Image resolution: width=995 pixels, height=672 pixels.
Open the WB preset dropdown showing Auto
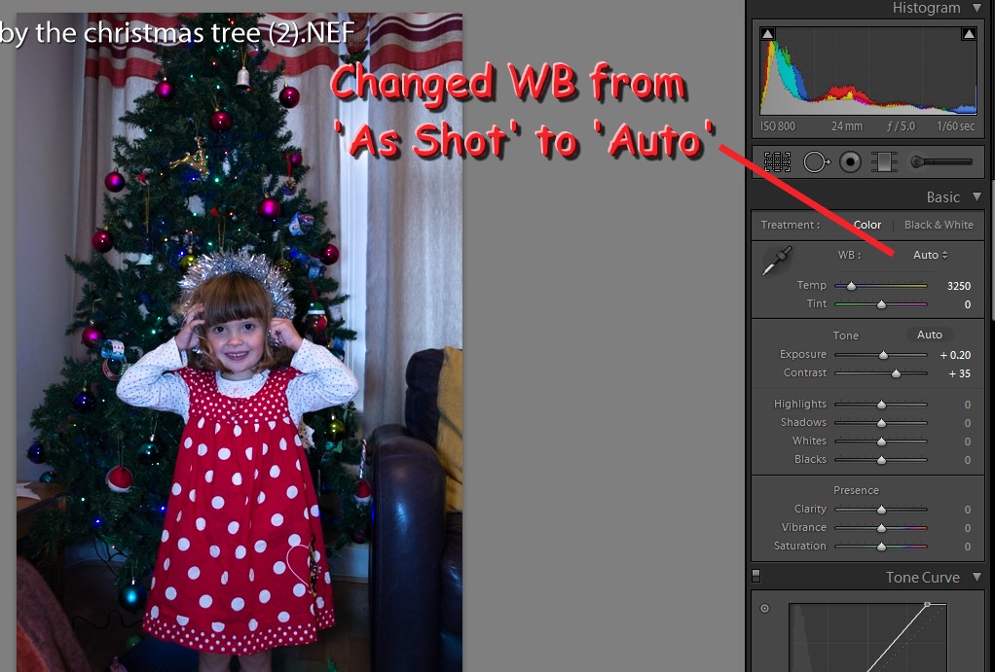[930, 255]
